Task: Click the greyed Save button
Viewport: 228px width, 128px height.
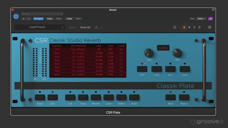Action: (72, 27)
